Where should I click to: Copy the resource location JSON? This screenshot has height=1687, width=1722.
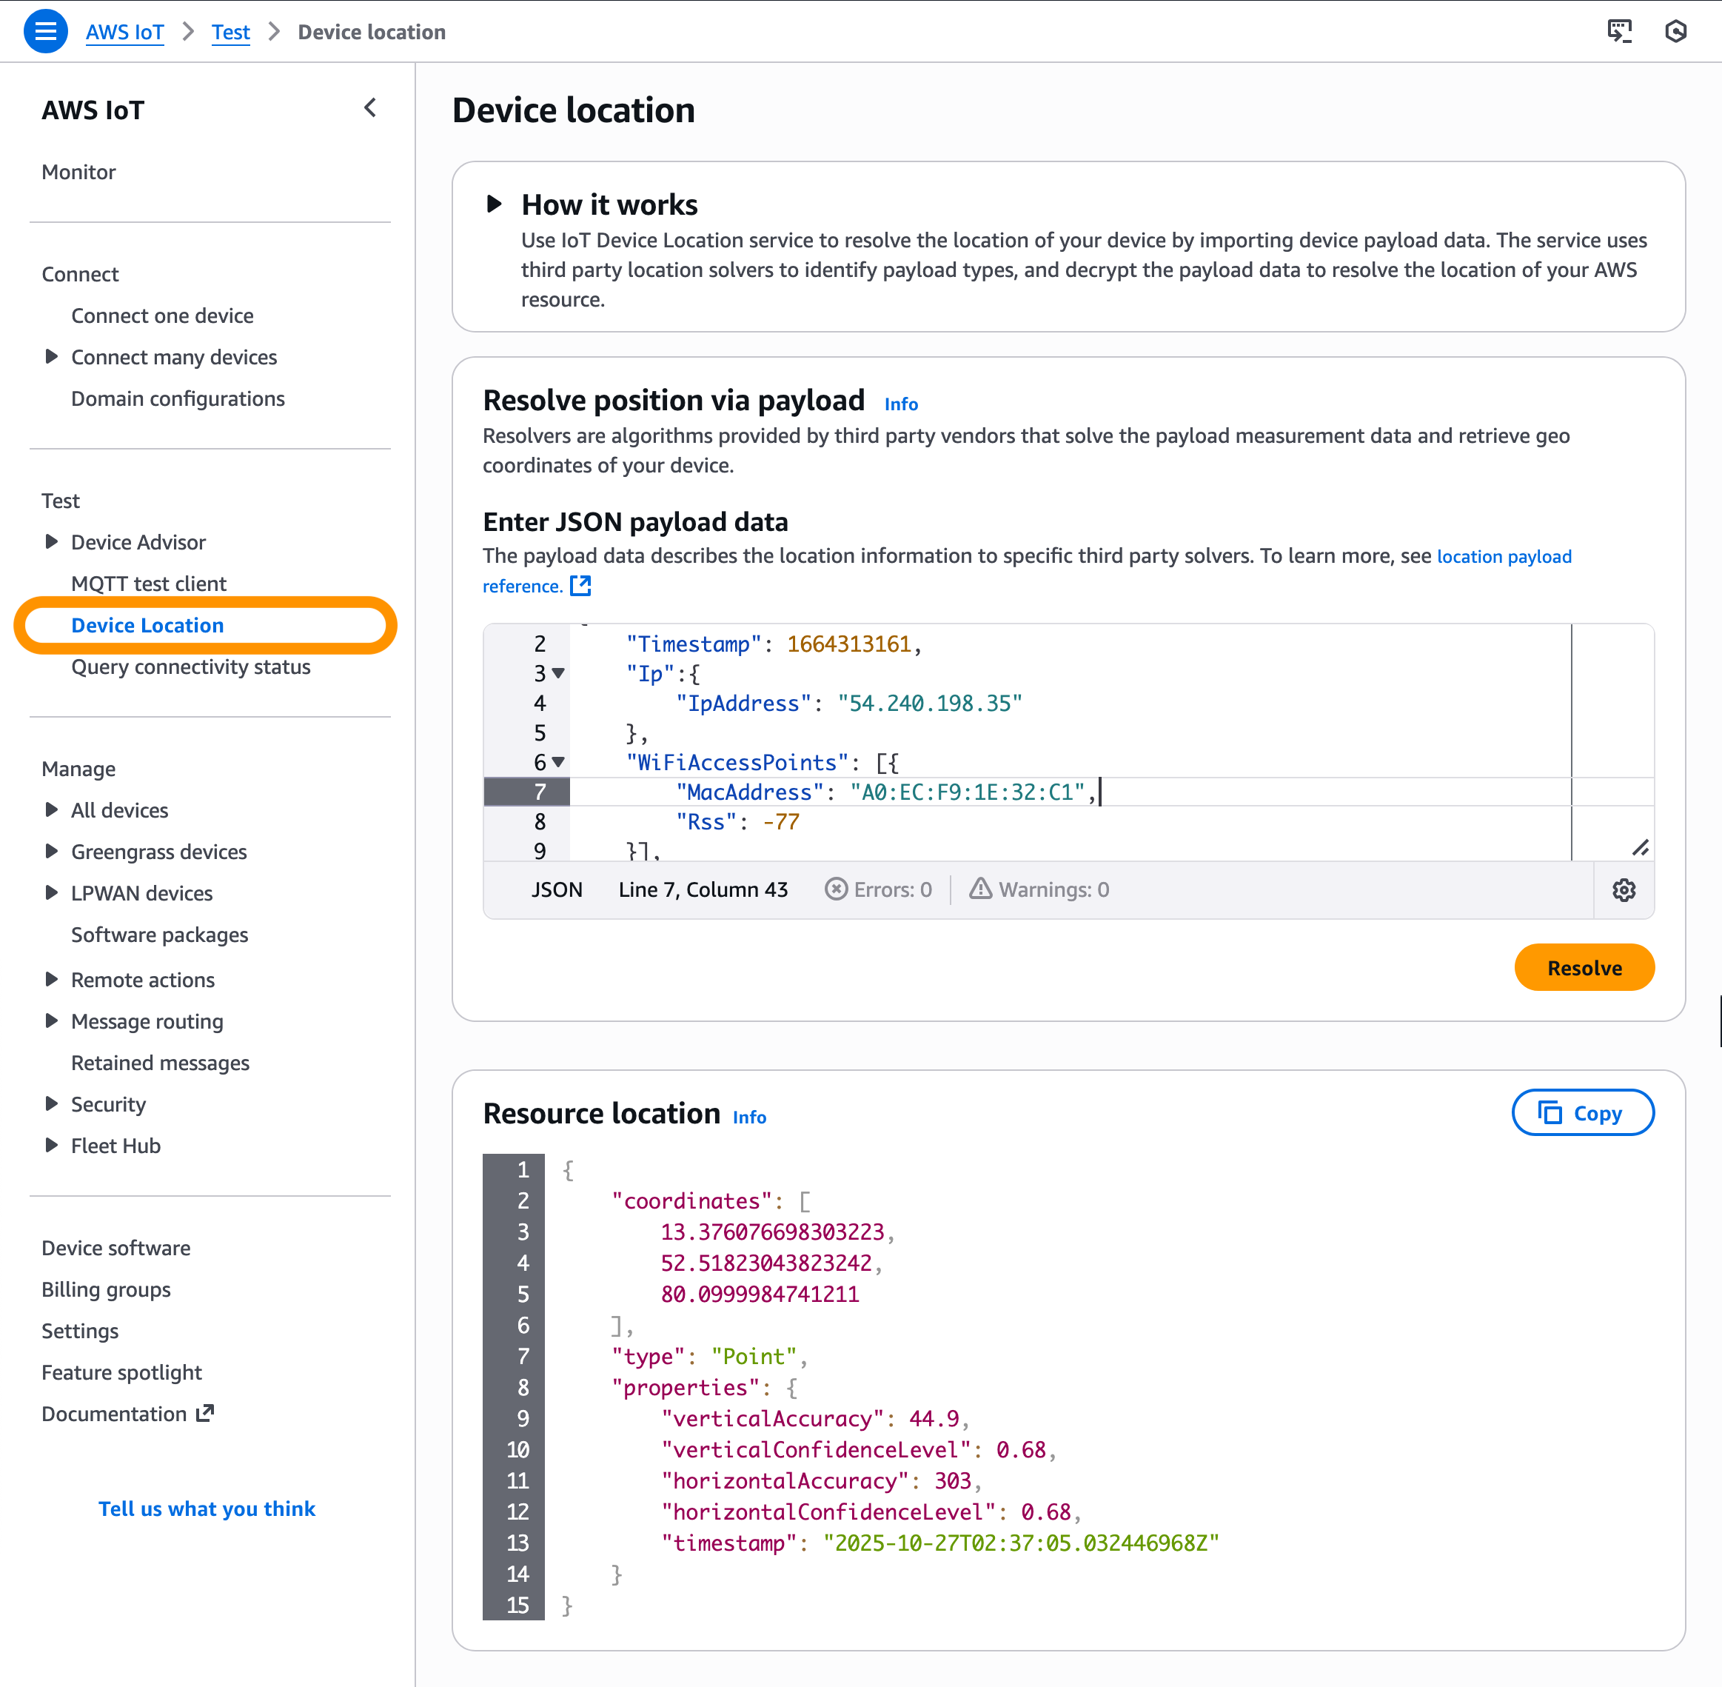(1582, 1113)
